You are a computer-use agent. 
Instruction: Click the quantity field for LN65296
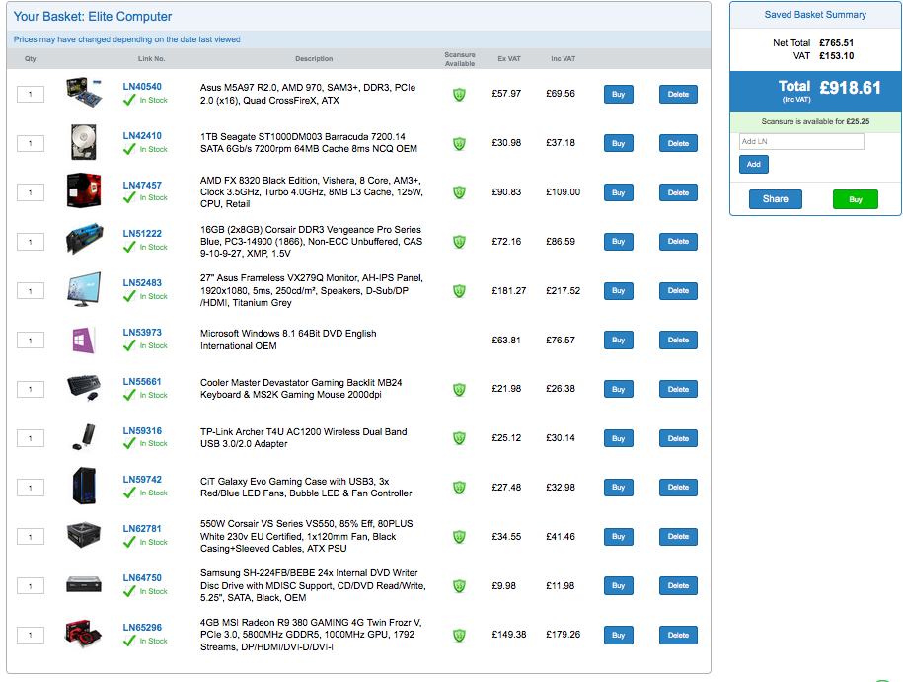(x=31, y=636)
